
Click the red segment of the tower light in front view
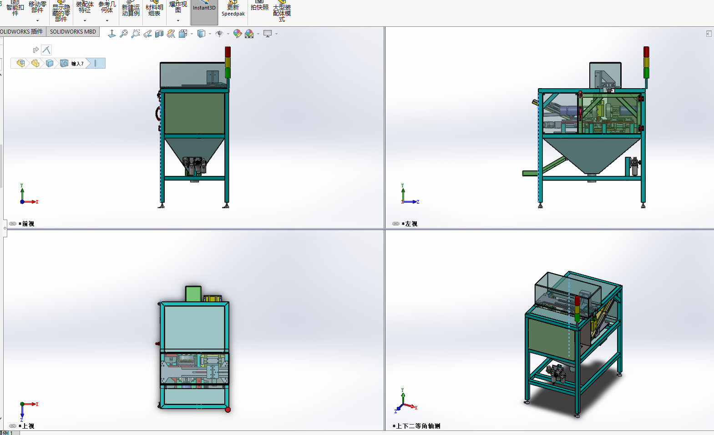coord(228,52)
